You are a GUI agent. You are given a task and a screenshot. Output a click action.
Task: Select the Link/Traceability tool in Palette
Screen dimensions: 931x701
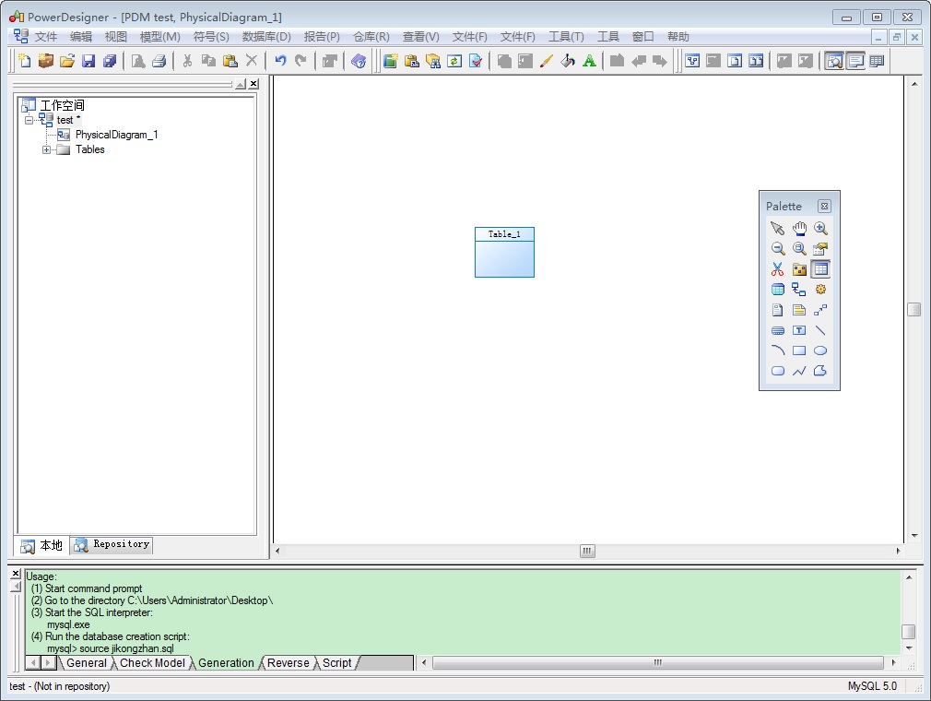(x=820, y=310)
